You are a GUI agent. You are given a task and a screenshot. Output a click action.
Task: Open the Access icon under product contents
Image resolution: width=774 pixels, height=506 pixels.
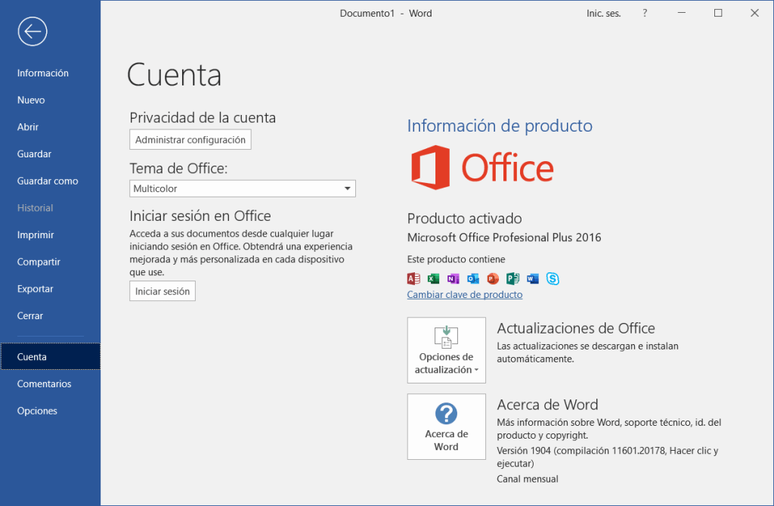[413, 278]
